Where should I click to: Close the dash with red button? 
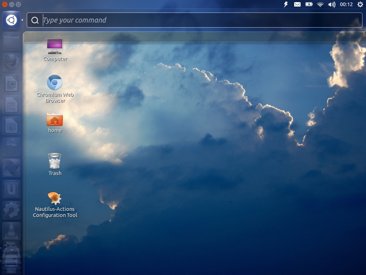pyautogui.click(x=4, y=4)
